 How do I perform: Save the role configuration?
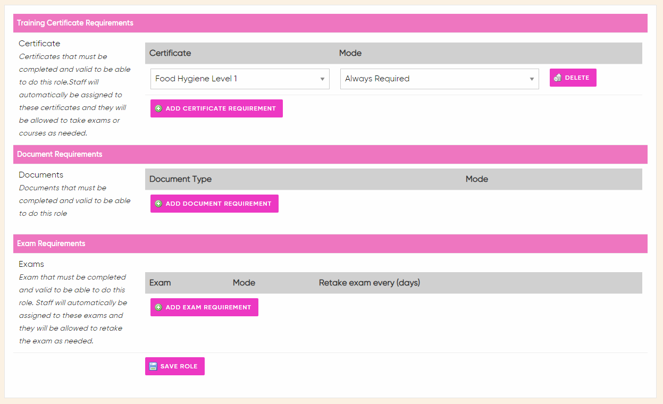pos(174,366)
